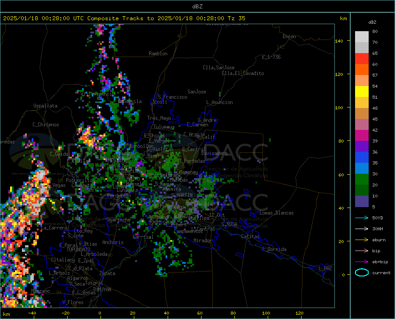Click the 'Manzano' map label
The height and width of the screenshot is (319, 395).
(40, 291)
